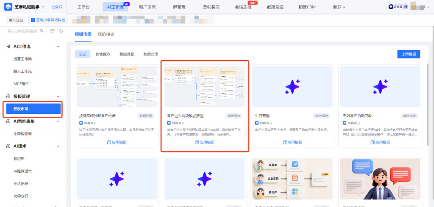Filter templates by 全部
The image size is (434, 207).
click(83, 54)
